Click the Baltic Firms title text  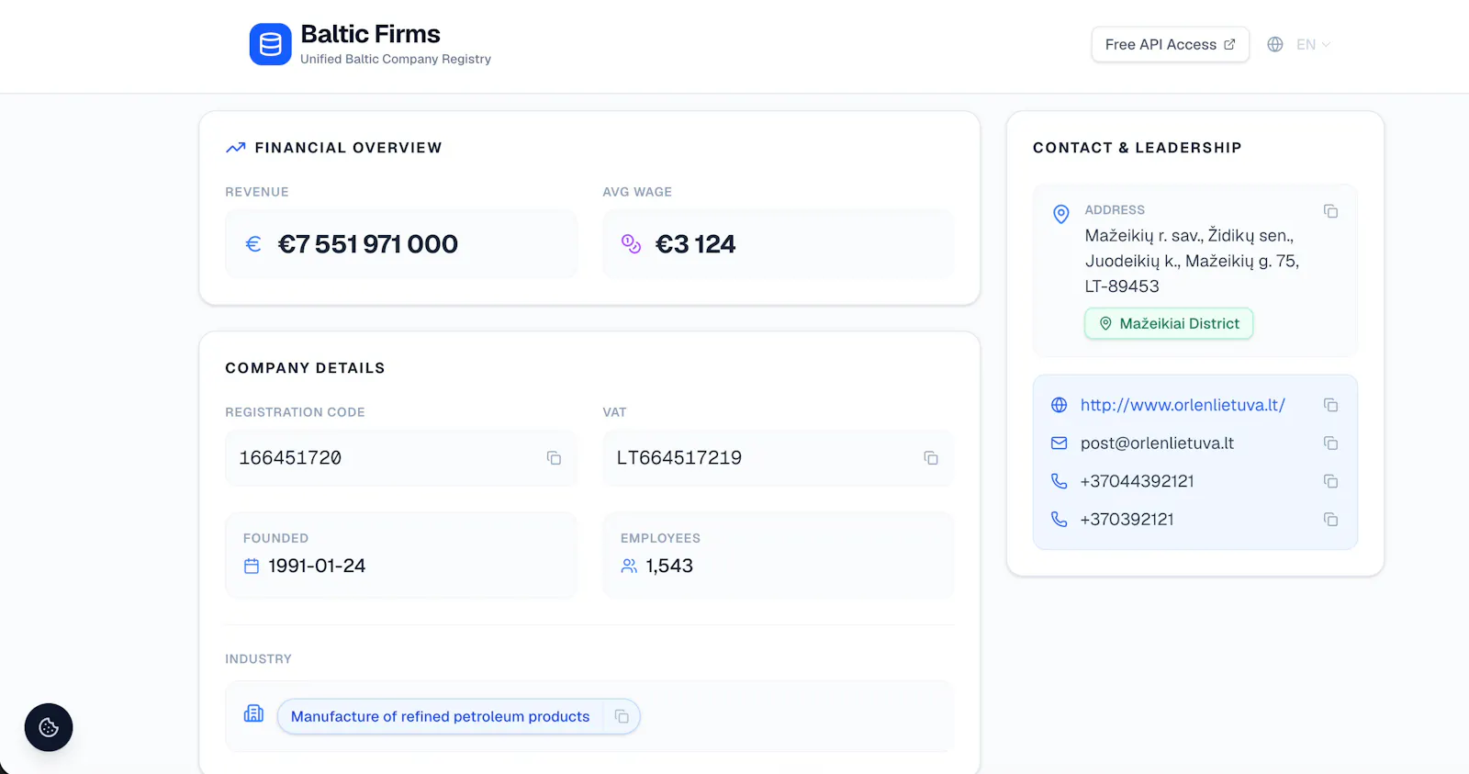pos(370,34)
